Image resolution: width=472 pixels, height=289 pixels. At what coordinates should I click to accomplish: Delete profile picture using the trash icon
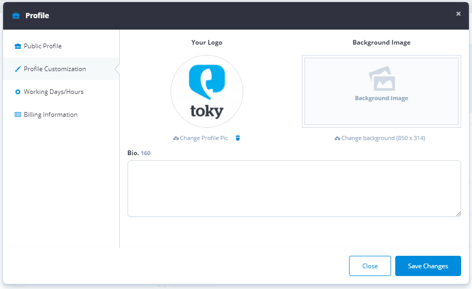click(x=238, y=138)
